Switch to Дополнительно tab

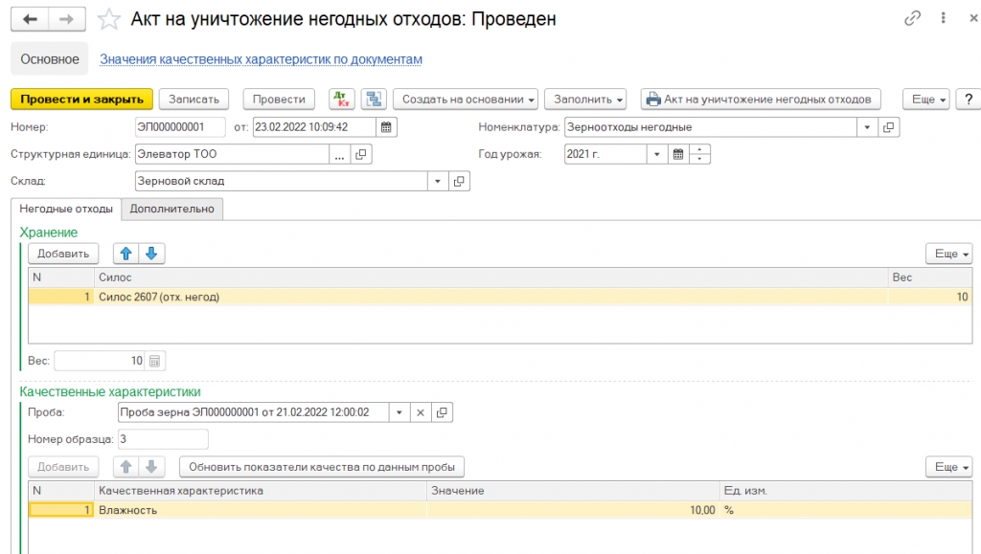(x=172, y=209)
